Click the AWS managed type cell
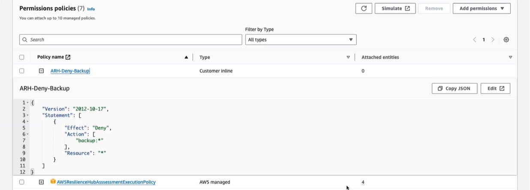Screen dimensions: 530x190 [215, 182]
